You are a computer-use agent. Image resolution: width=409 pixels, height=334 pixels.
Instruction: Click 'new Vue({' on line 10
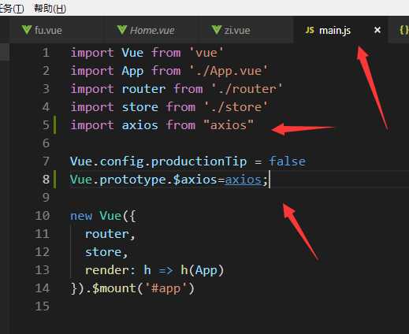[x=102, y=216]
